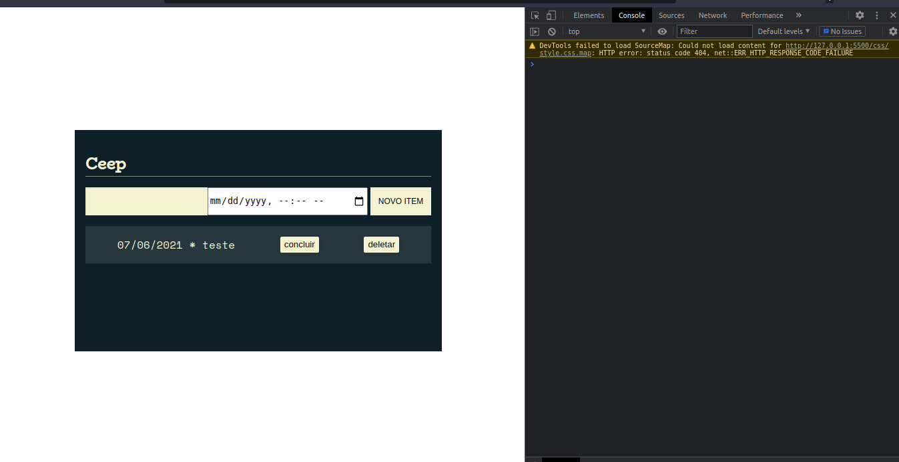This screenshot has height=462, width=899.
Task: Close the DevTools panel
Action: (x=893, y=15)
